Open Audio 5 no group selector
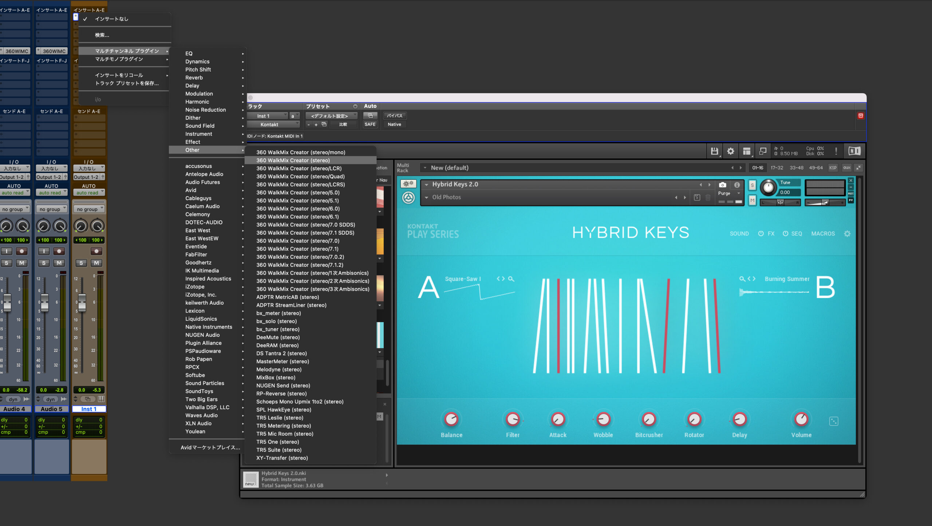The width and height of the screenshot is (932, 526). click(52, 209)
